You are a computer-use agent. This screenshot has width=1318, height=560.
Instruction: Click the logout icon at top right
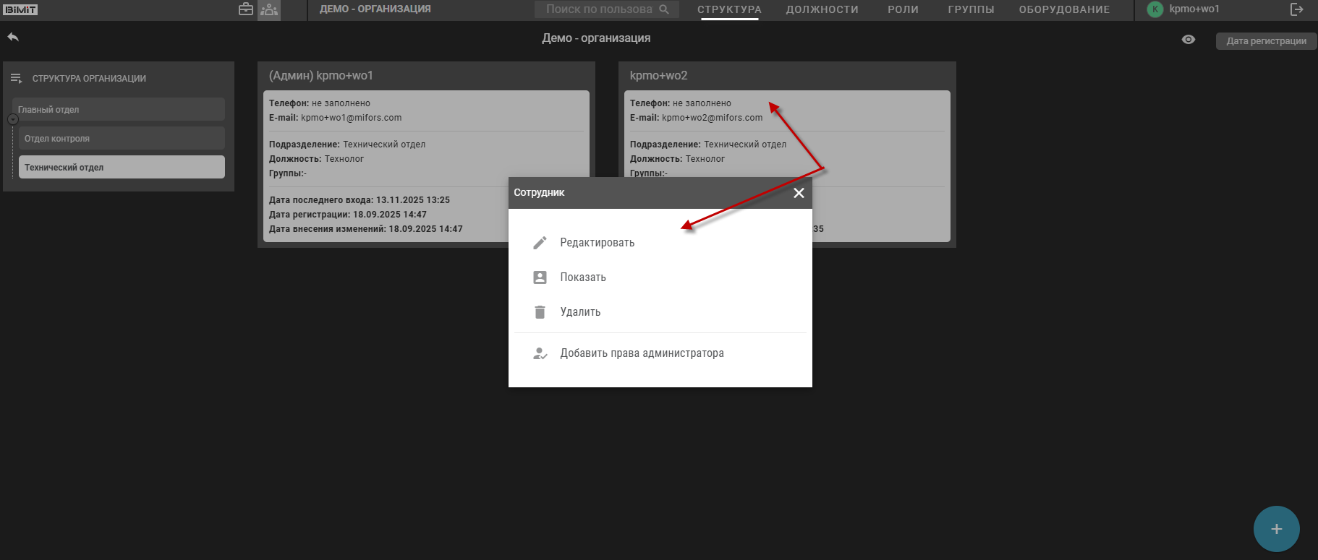click(x=1296, y=9)
